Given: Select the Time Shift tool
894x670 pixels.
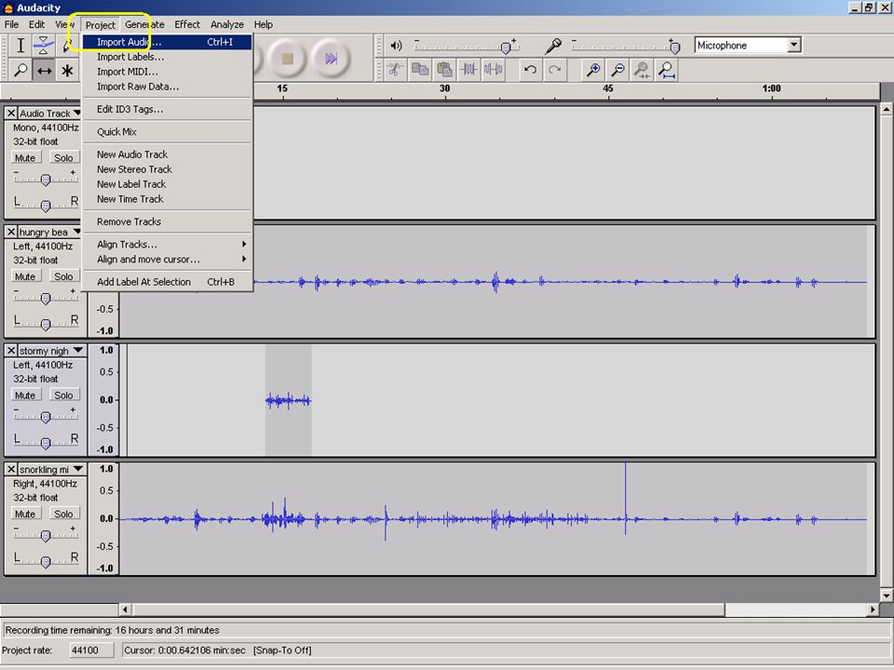Looking at the screenshot, I should 44,71.
